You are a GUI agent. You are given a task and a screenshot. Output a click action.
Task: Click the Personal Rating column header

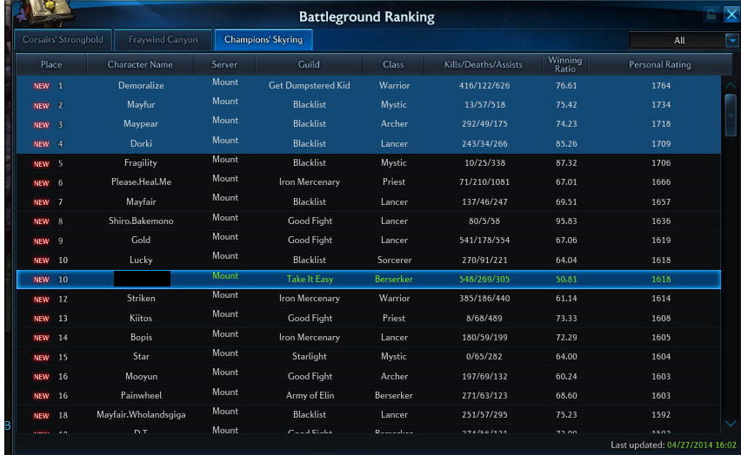pos(660,64)
